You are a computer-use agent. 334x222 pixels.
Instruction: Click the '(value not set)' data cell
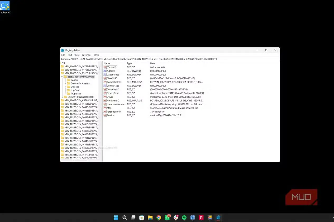tap(157, 67)
